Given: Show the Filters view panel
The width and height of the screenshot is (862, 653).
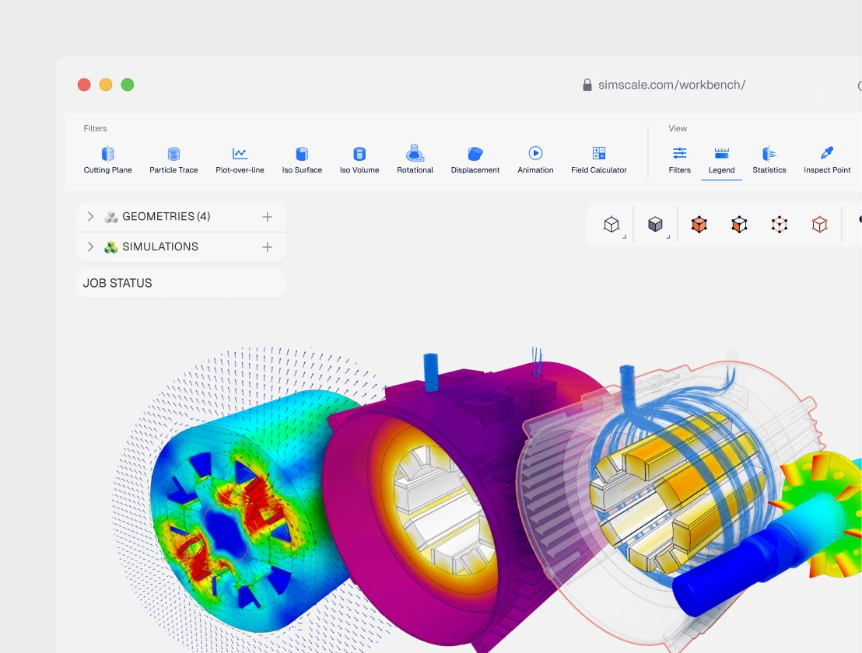Looking at the screenshot, I should point(679,160).
